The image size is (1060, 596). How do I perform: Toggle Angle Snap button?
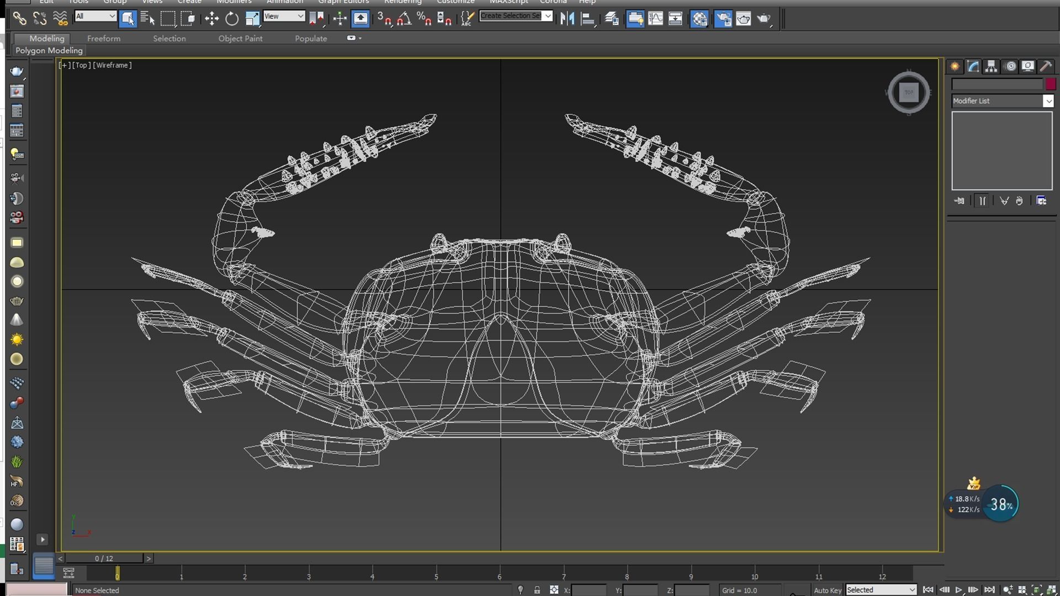pyautogui.click(x=404, y=19)
